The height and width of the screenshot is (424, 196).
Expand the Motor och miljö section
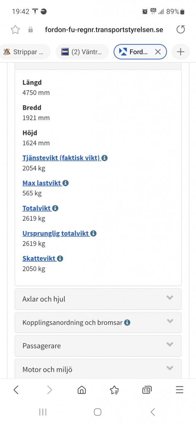tap(98, 369)
